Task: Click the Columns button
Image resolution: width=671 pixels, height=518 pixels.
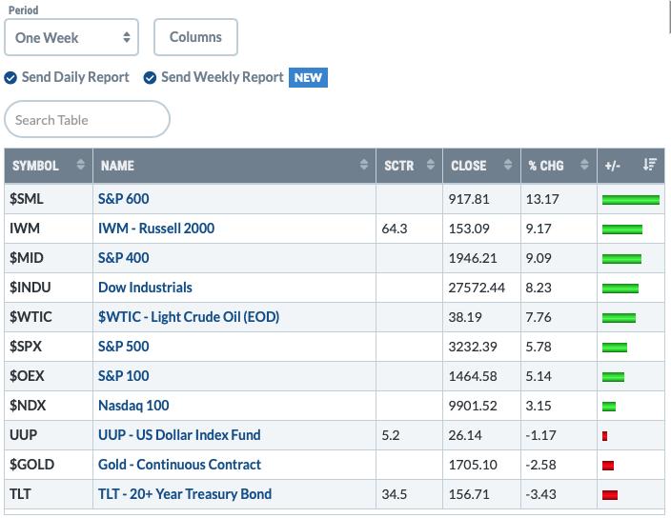Action: (195, 37)
